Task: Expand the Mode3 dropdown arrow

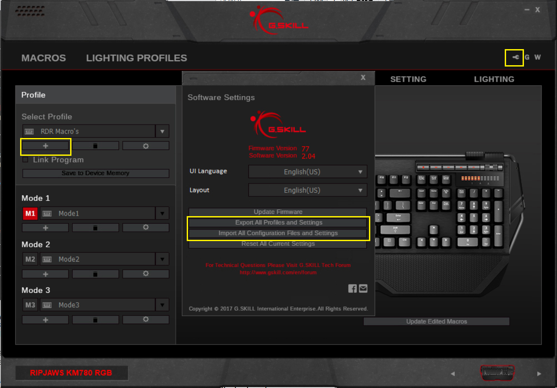Action: pyautogui.click(x=162, y=305)
